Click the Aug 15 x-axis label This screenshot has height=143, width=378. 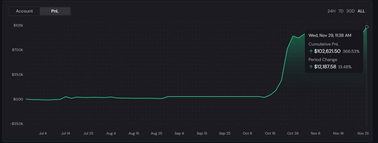(x=134, y=133)
